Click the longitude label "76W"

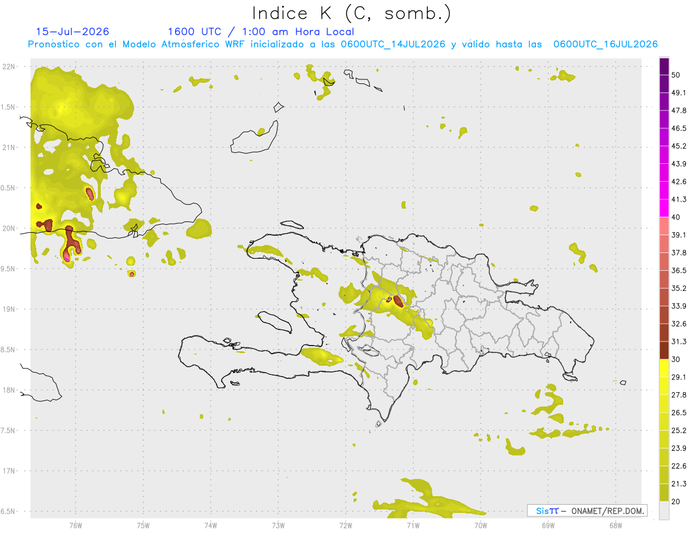coord(75,525)
